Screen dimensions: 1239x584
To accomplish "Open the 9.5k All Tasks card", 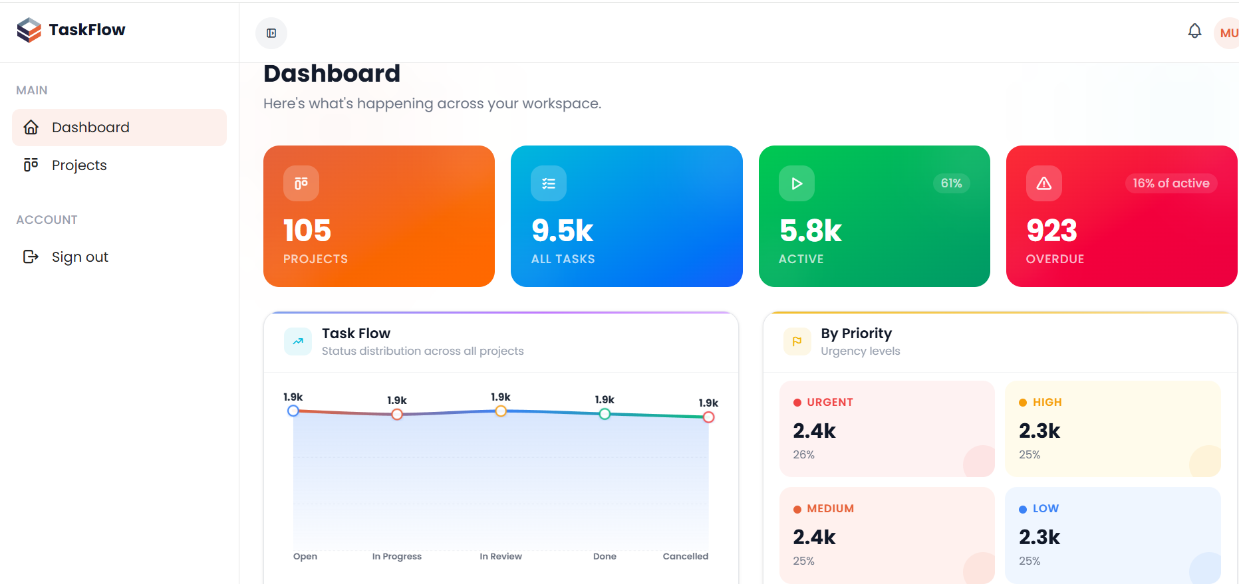I will click(x=626, y=216).
